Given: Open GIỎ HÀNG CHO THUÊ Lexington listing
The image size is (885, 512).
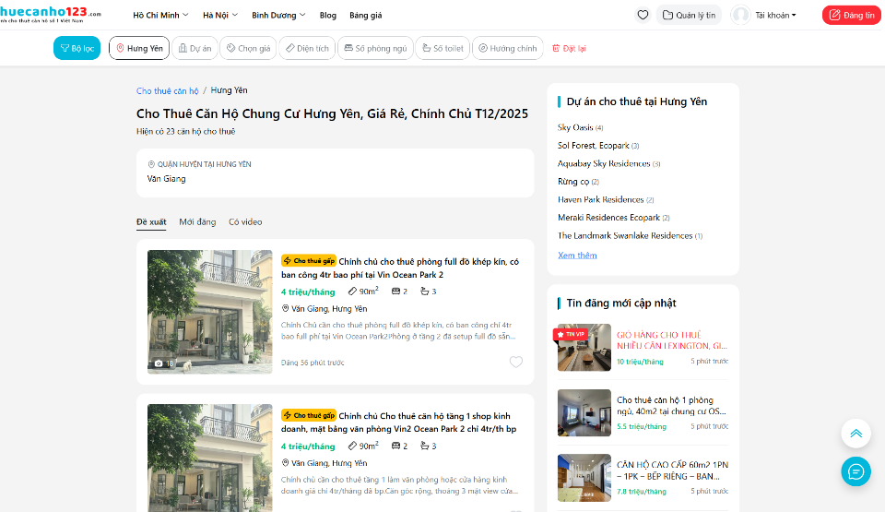Looking at the screenshot, I should point(672,340).
